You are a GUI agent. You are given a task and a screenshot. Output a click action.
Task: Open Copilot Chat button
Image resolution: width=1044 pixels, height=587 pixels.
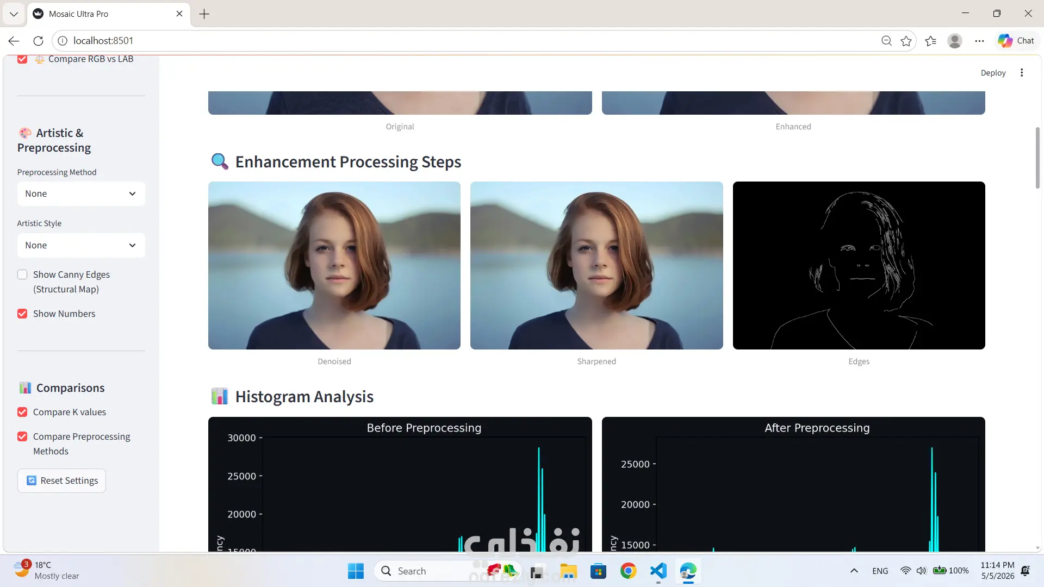pos(1016,41)
